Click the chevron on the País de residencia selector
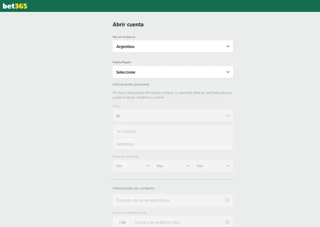Image resolution: width=320 pixels, height=227 pixels. coord(228,46)
